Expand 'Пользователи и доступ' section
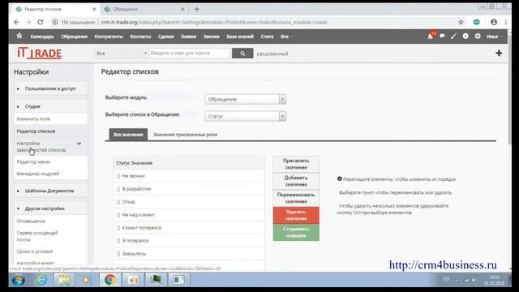This screenshot has width=519, height=292. [x=50, y=88]
